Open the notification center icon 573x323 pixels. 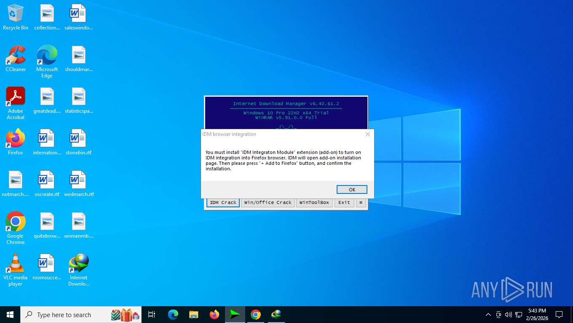click(559, 315)
